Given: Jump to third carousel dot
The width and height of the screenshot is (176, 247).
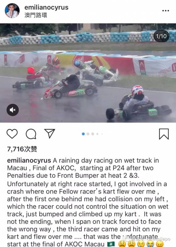Looking at the screenshot, I should (x=93, y=134).
